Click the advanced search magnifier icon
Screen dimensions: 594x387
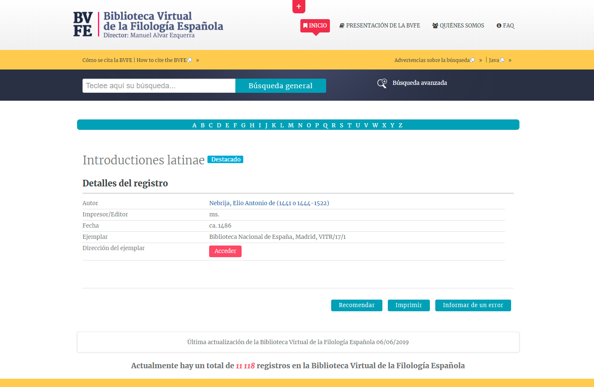(x=382, y=83)
